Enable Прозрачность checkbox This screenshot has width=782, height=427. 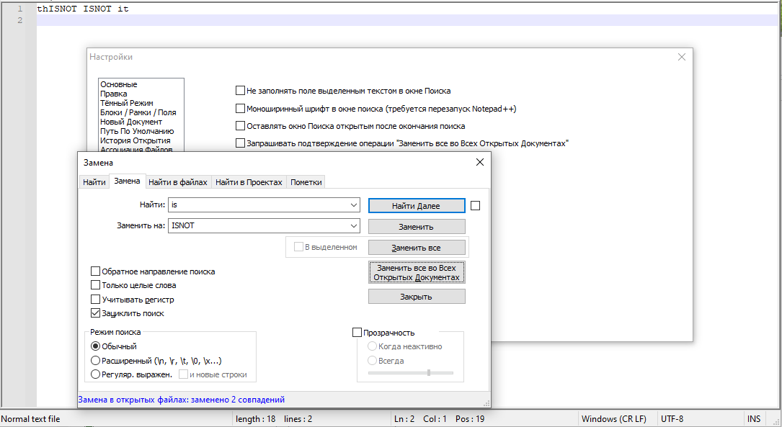357,333
